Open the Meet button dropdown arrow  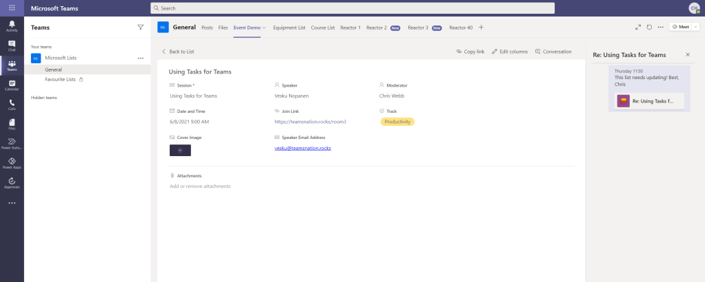[695, 28]
